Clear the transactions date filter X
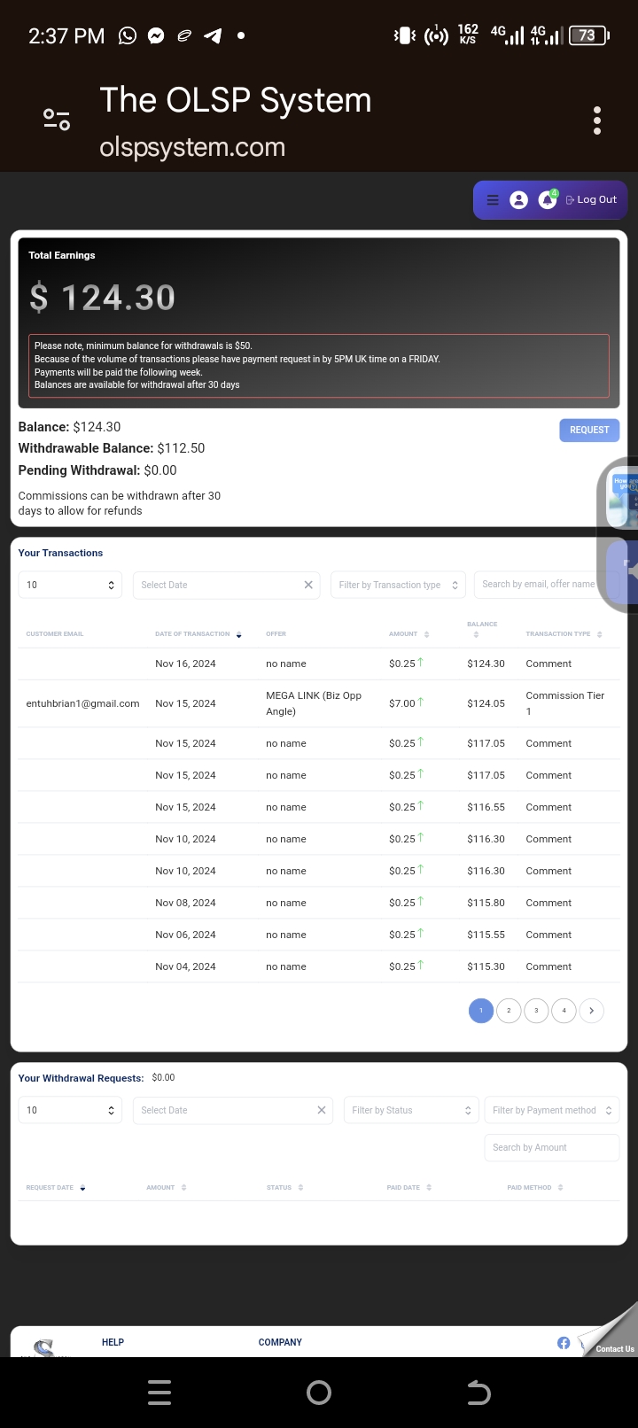 (x=308, y=585)
